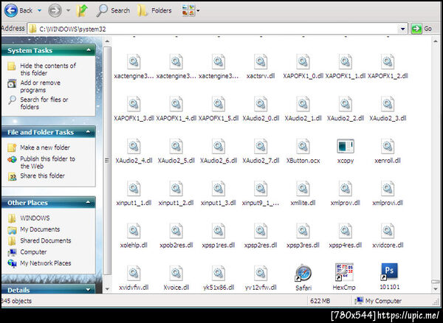The image size is (443, 323).
Task: Select the Safari shortcut icon
Action: point(303,273)
